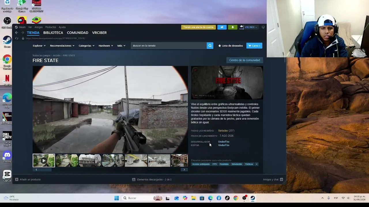Open Discord desktop shortcut

pos(7,157)
